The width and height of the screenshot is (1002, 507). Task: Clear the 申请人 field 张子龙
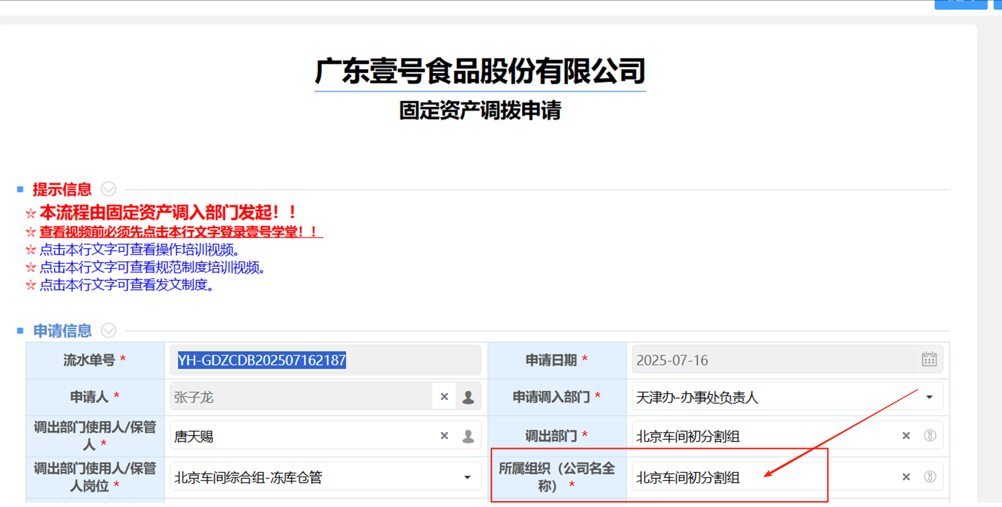444,397
